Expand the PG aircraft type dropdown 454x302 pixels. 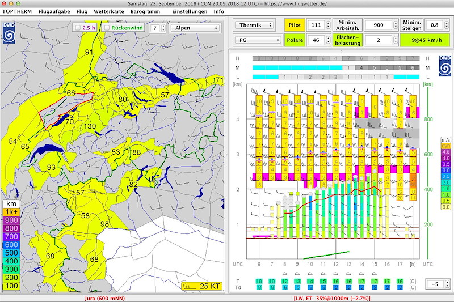(x=258, y=40)
